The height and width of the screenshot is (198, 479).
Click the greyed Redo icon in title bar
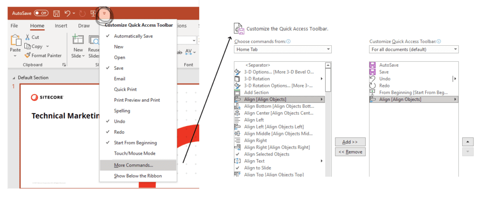[82, 14]
